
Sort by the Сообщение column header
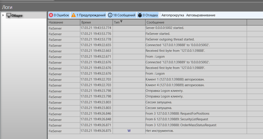click(x=196, y=22)
